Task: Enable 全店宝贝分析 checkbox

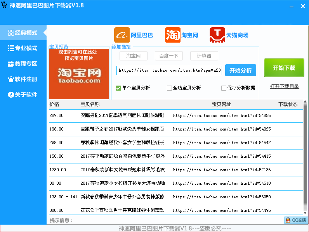Action: click(169, 88)
